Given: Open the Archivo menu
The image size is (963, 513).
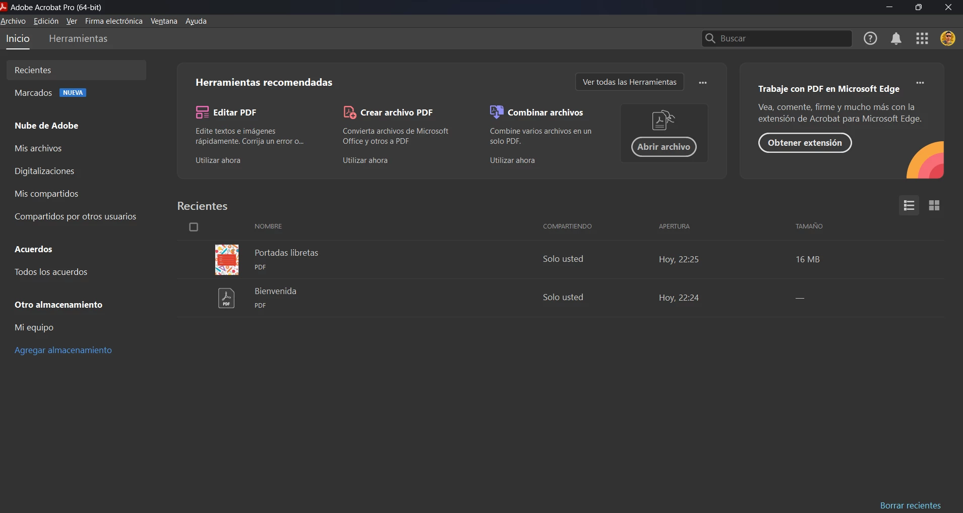Looking at the screenshot, I should coord(13,21).
